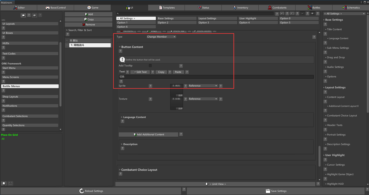
Task: Click the export icon at bottom left
Action: coord(10,183)
